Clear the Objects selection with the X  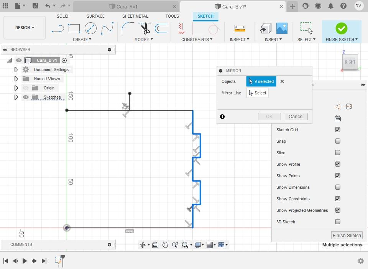[x=282, y=81]
